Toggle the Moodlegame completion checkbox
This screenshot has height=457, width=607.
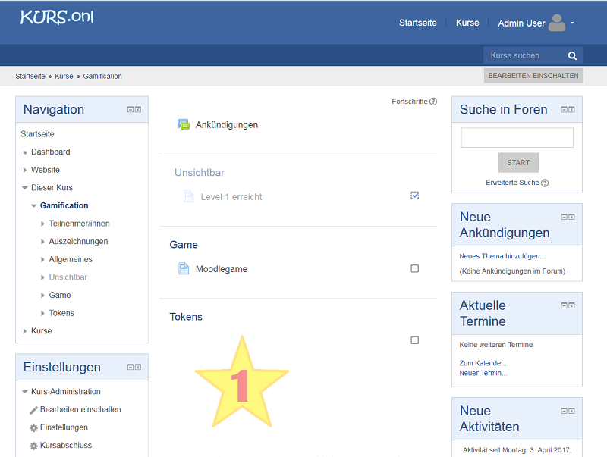[x=414, y=268]
